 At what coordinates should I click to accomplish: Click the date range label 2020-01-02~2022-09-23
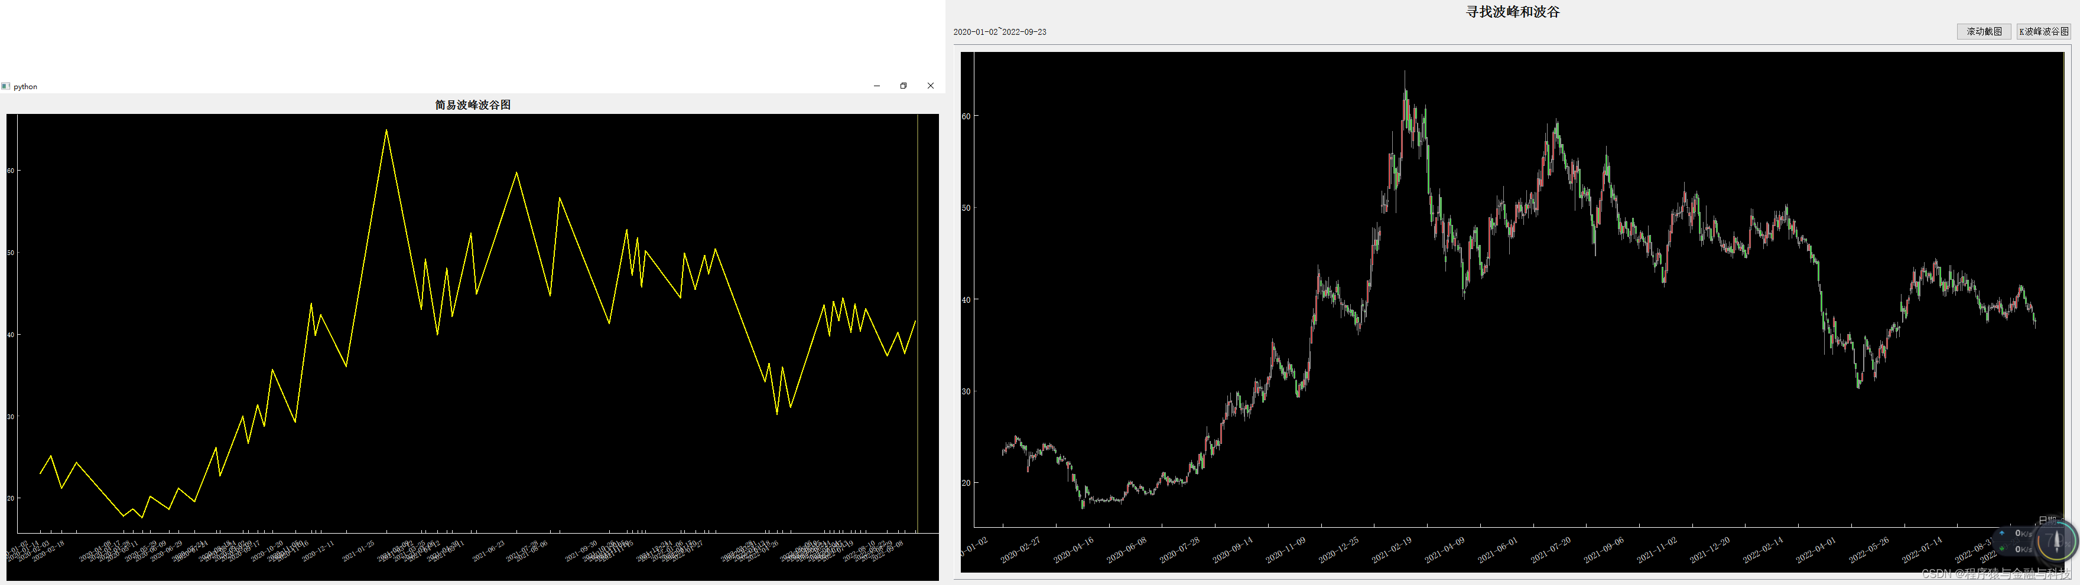click(1000, 32)
